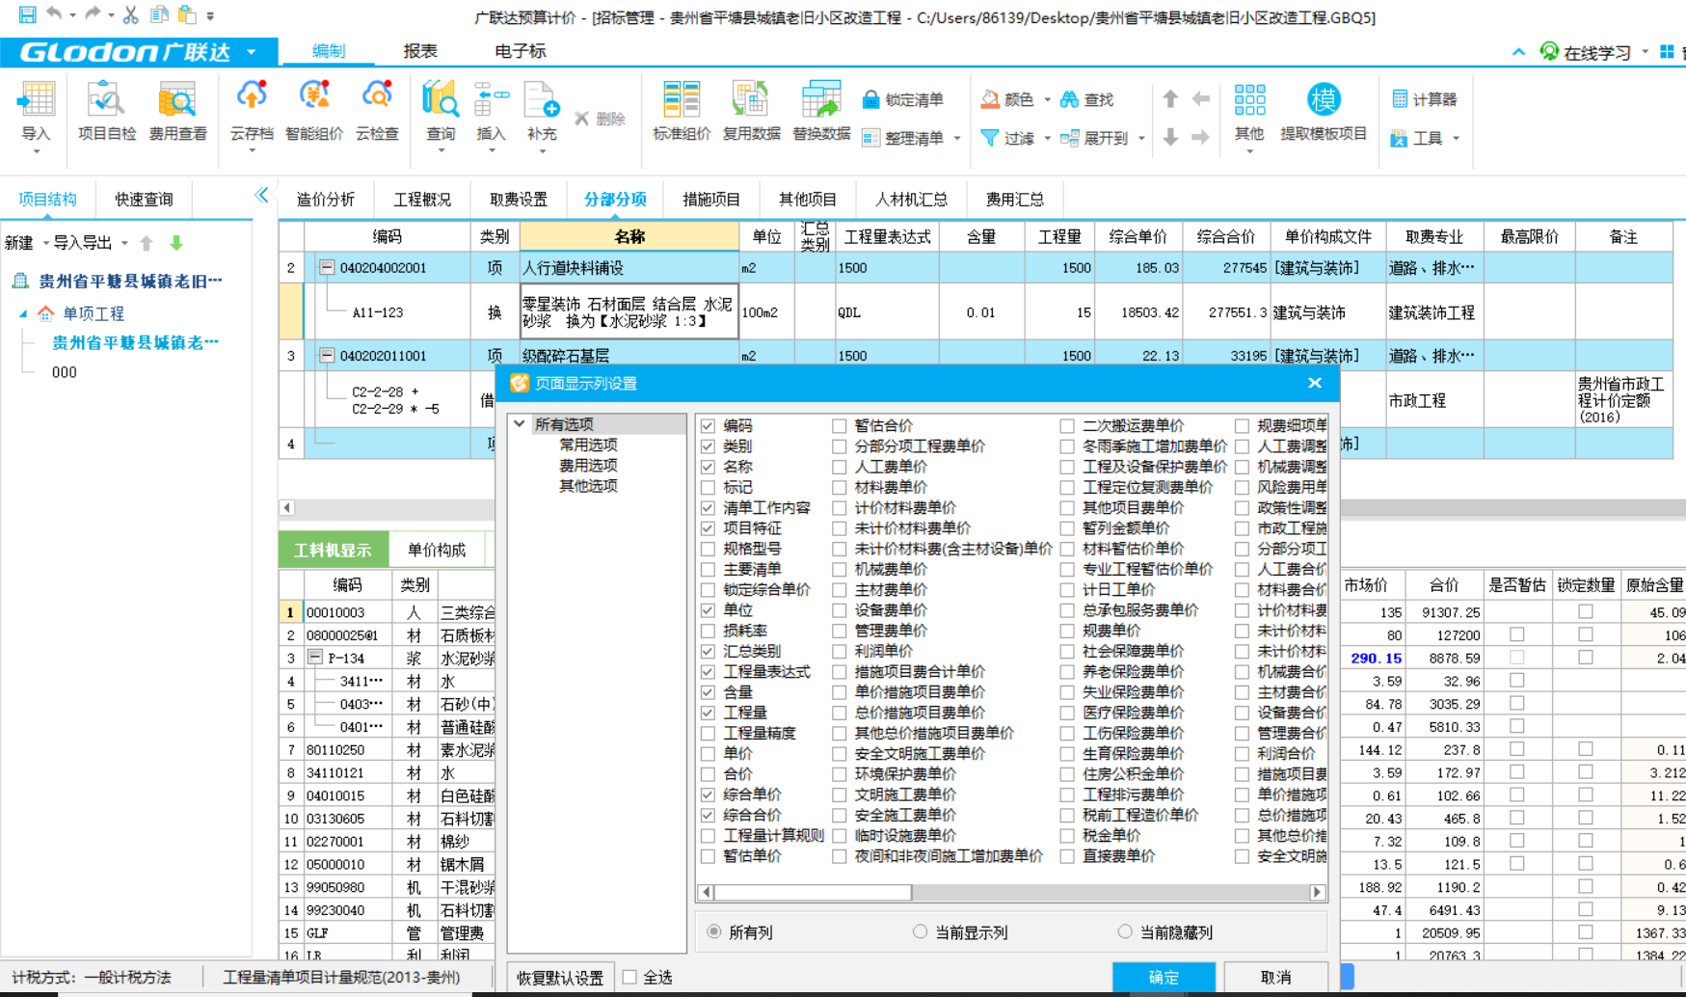Toggle the 项目特征 checkbox
The image size is (1686, 997).
click(x=708, y=528)
